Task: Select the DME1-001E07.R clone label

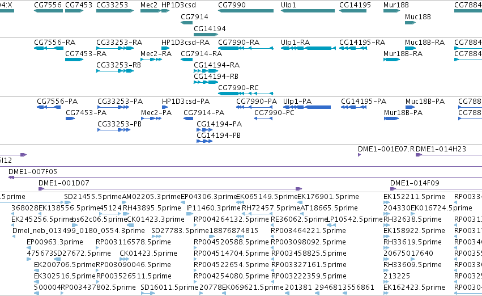Action: tap(386, 149)
